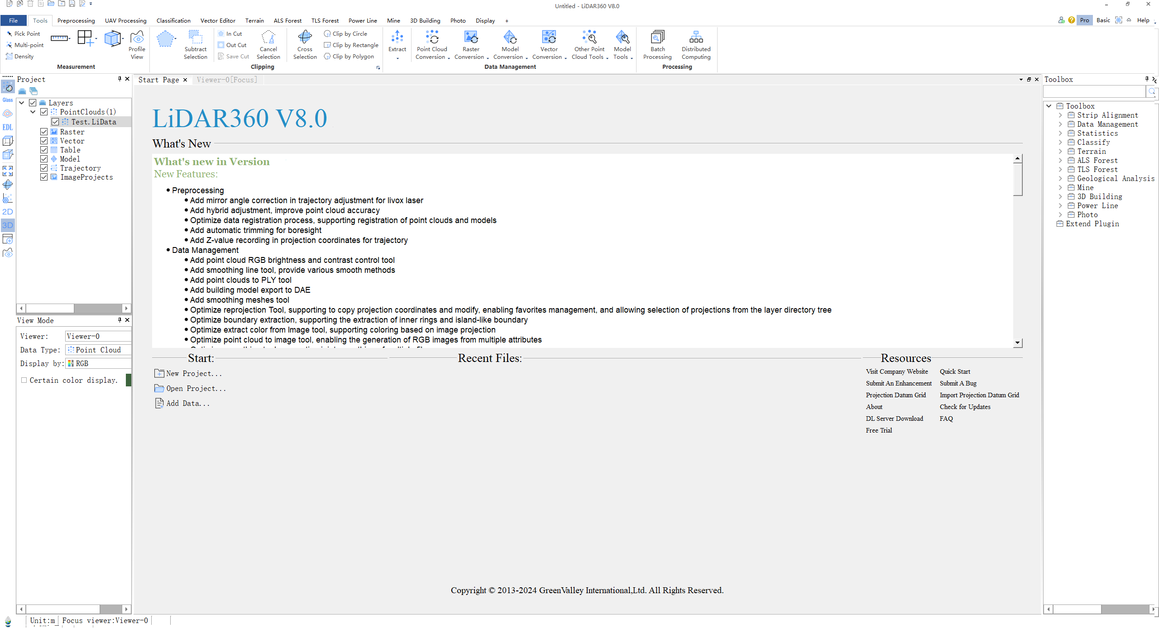Image resolution: width=1159 pixels, height=628 pixels.
Task: Click the Glass display mode icon
Action: point(8,100)
